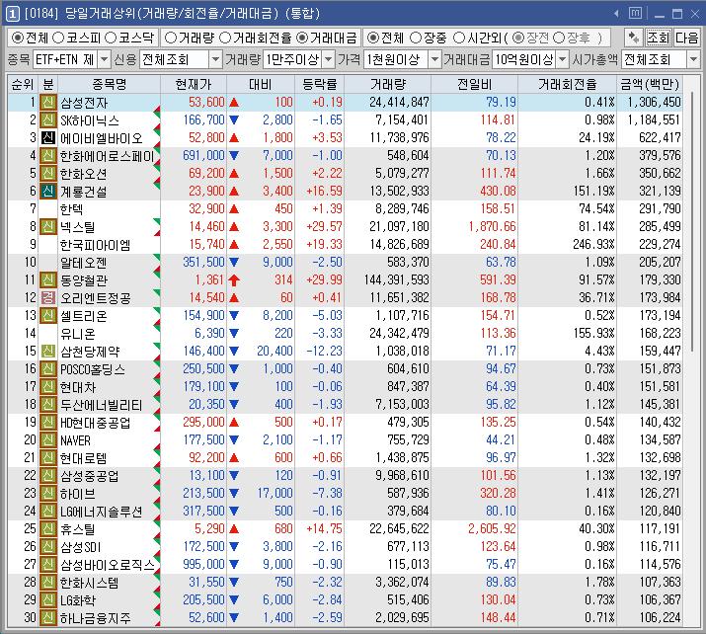
Task: Click the 종목명 column header
Action: click(109, 84)
